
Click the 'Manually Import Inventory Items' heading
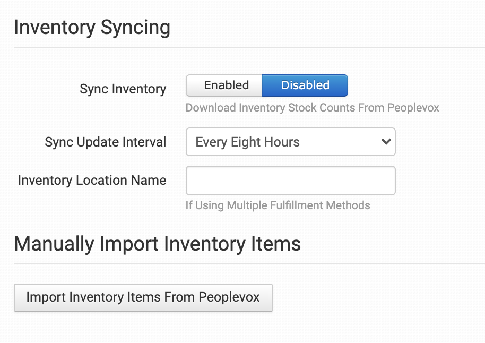tap(157, 244)
